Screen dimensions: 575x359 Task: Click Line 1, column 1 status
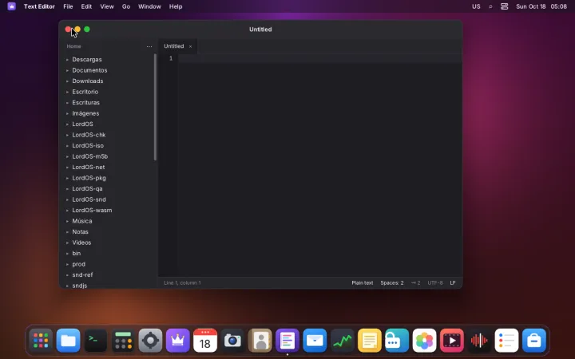182,282
